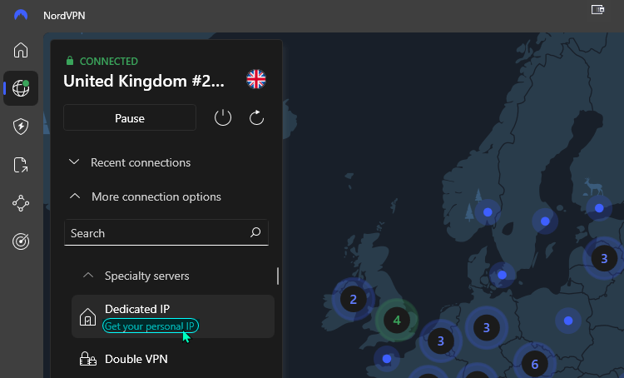The height and width of the screenshot is (378, 624).
Task: Open Meshnet nodes sidebar icon
Action: tap(21, 203)
